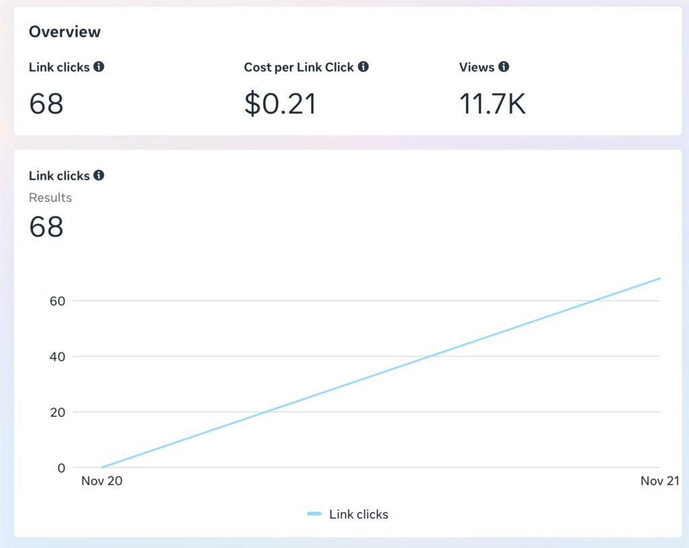This screenshot has height=548, width=689.
Task: Open the Views info tooltip icon
Action: tap(504, 67)
